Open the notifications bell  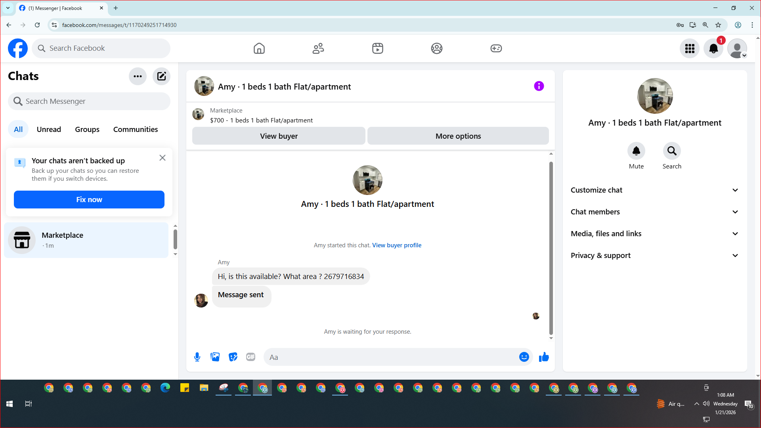[713, 48]
